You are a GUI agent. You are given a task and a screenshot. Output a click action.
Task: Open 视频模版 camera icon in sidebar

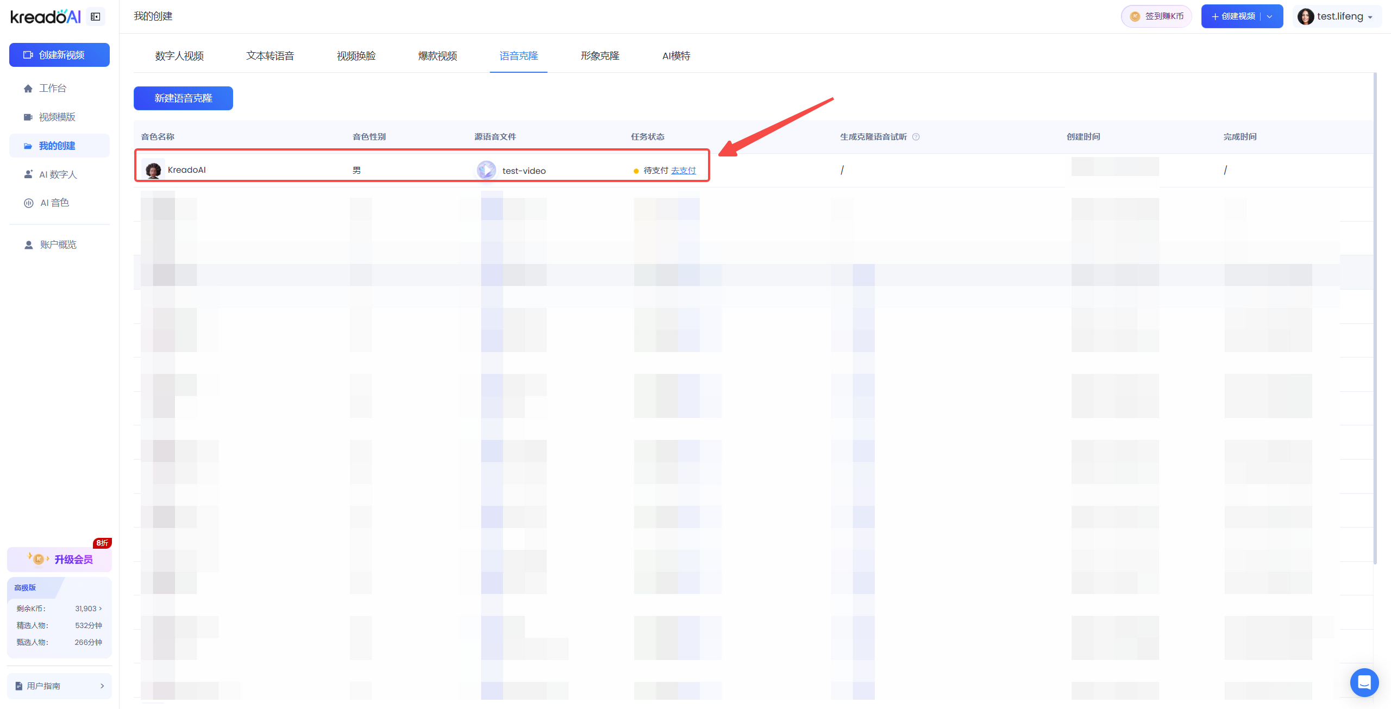point(28,117)
